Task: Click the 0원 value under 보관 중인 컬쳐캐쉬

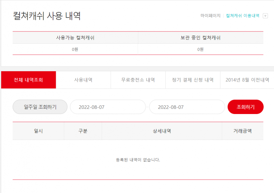Action: point(201,49)
